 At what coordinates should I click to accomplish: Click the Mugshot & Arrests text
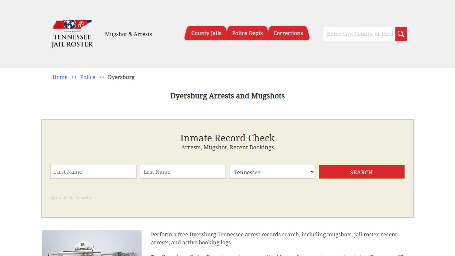coord(128,34)
